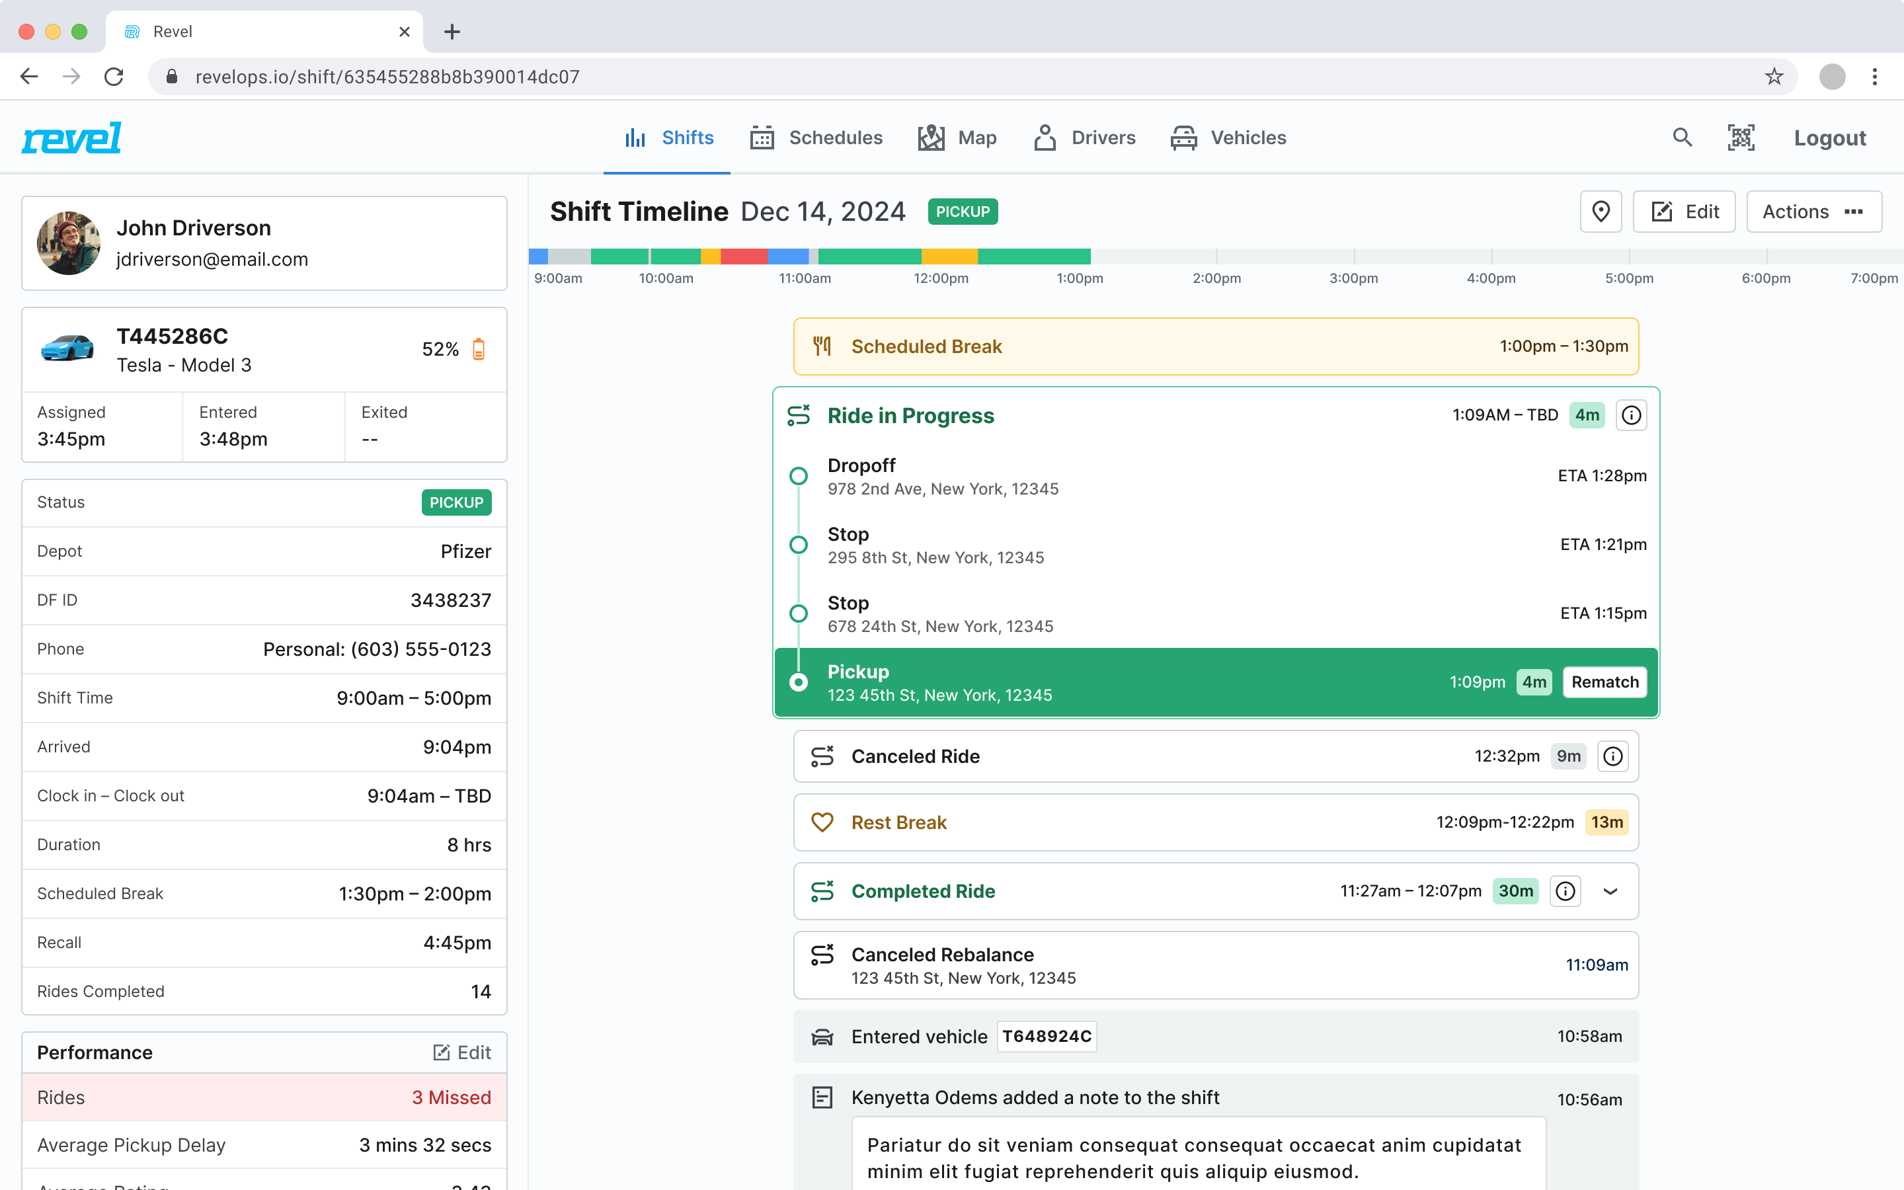Image resolution: width=1904 pixels, height=1190 pixels.
Task: Switch to the Schedules tab
Action: [x=816, y=138]
